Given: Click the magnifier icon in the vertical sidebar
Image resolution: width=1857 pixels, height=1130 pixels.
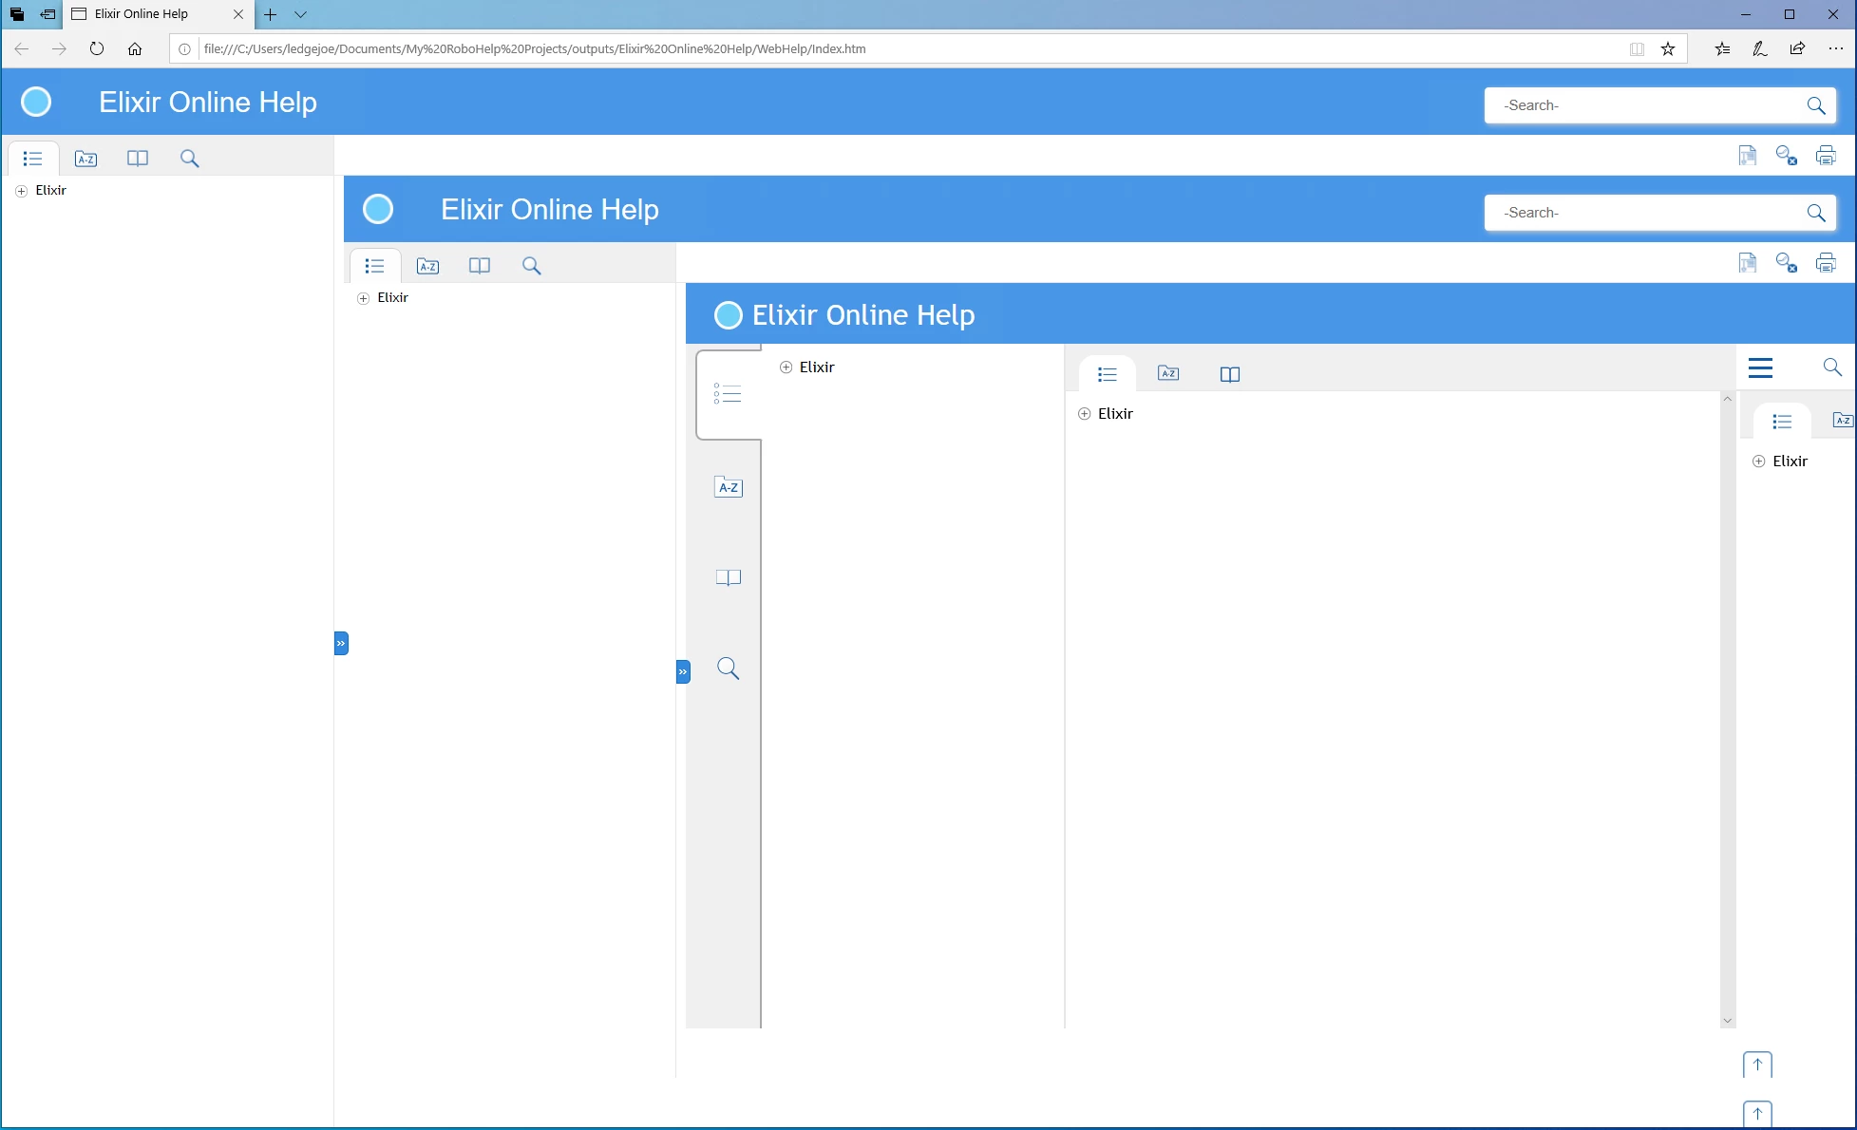Looking at the screenshot, I should coord(728,669).
